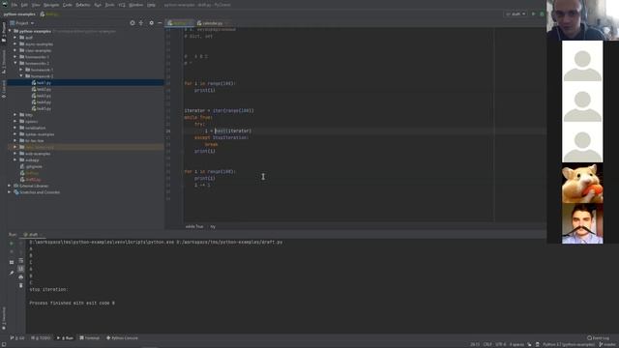
Task: Open the Help menu
Action: 151,5
